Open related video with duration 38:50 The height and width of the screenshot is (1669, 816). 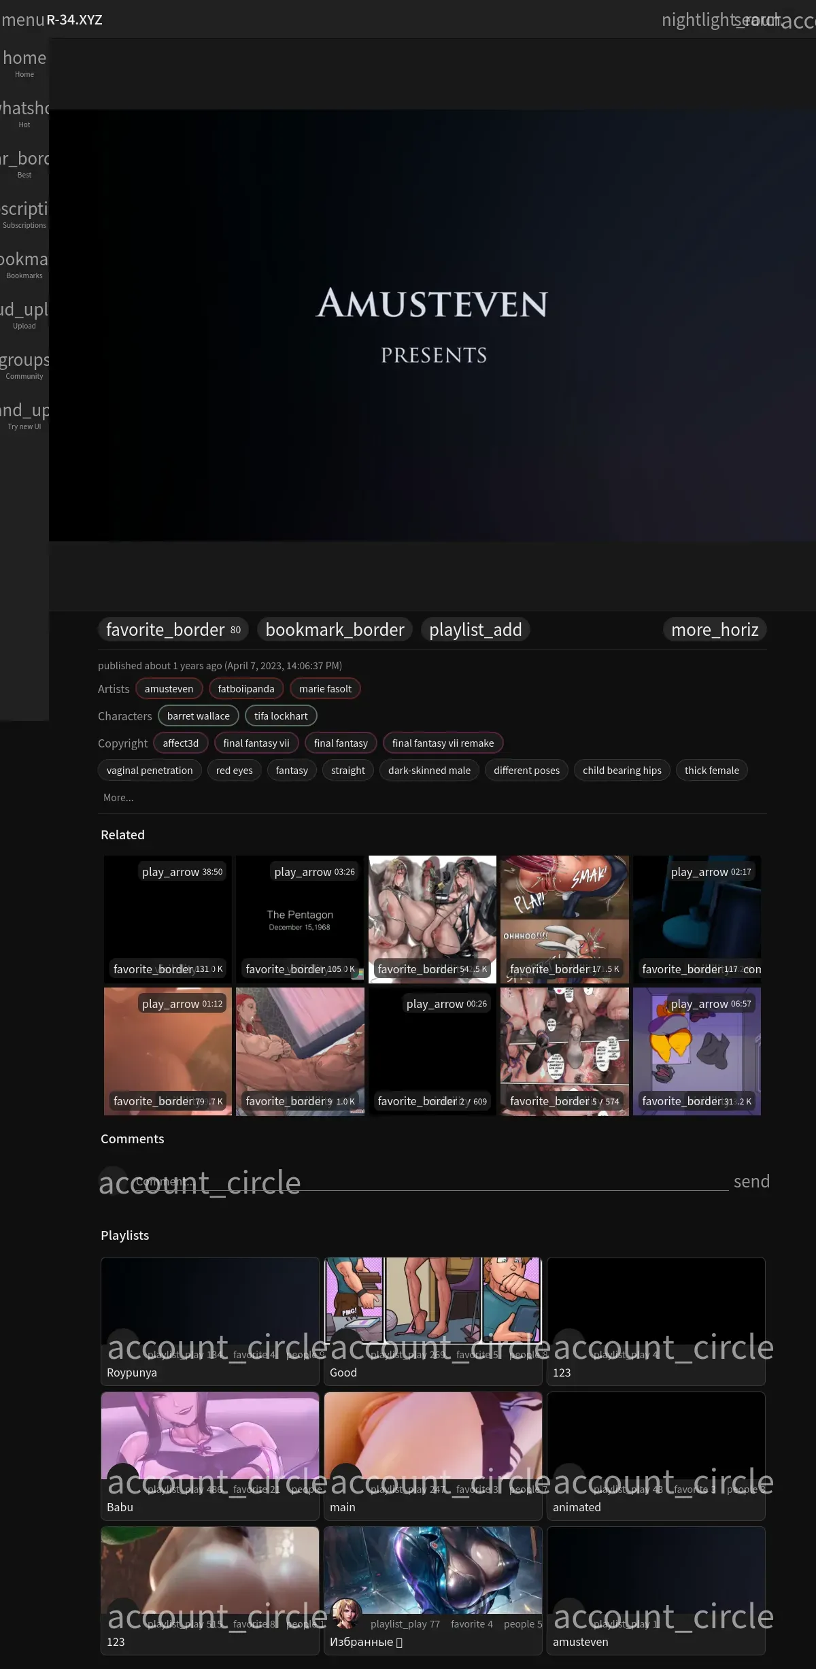pos(168,920)
